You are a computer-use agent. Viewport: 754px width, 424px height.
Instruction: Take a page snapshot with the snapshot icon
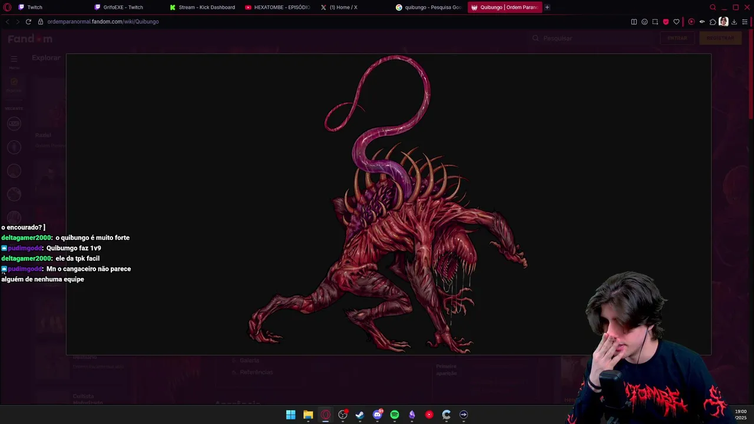(655, 22)
